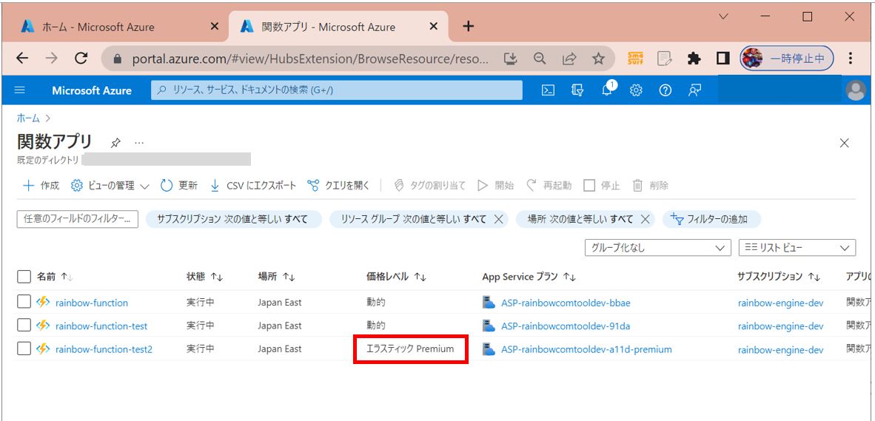The height and width of the screenshot is (421, 875).
Task: Toggle the select-all checkbox in header row
Action: click(x=24, y=277)
